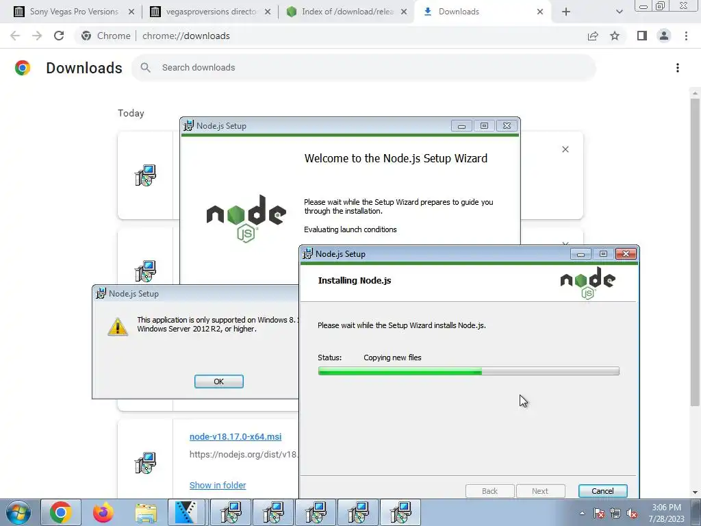Click Show in folder for node-v18.17.0-x64.msi
This screenshot has width=701, height=526.
click(218, 486)
